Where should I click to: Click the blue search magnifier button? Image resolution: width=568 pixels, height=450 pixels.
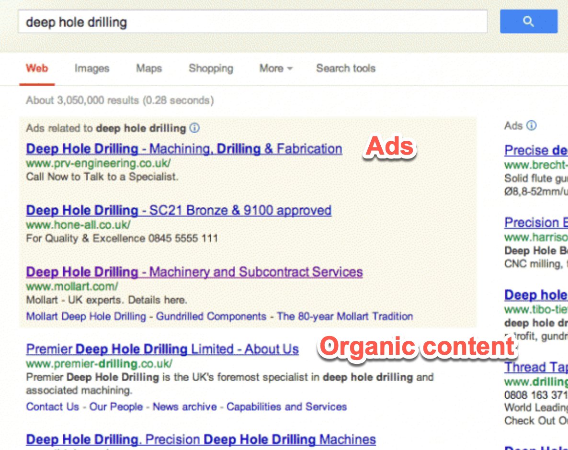(529, 22)
